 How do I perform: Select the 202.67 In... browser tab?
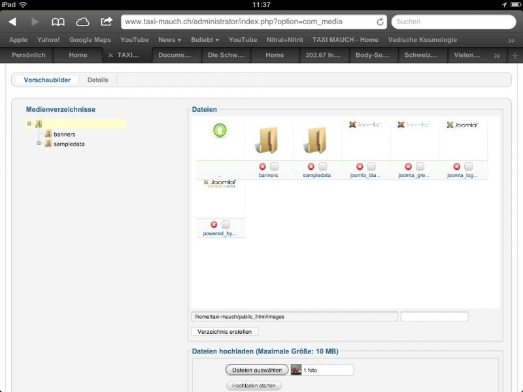[323, 56]
